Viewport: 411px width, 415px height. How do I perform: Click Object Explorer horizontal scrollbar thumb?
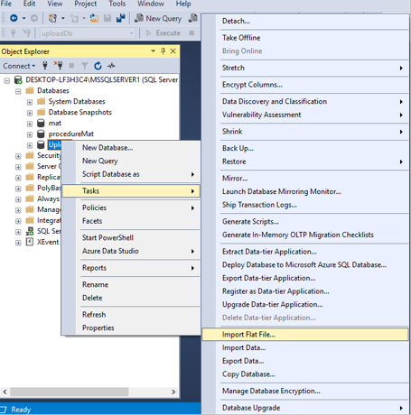pos(70,392)
